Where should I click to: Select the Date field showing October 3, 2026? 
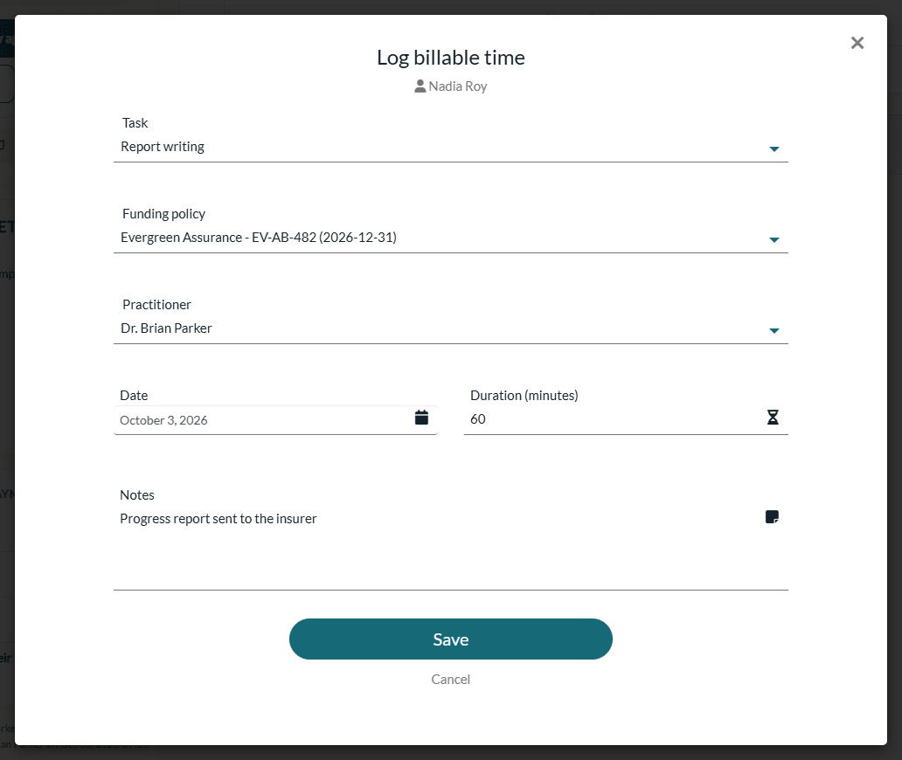[275, 420]
